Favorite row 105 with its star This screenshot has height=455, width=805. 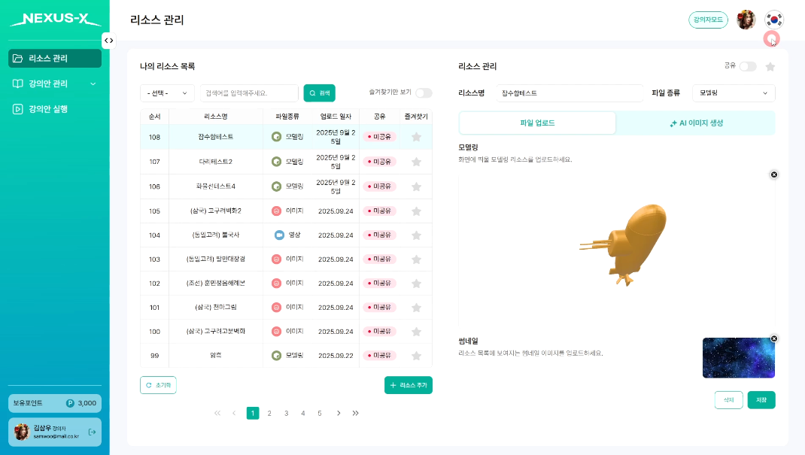(x=416, y=211)
